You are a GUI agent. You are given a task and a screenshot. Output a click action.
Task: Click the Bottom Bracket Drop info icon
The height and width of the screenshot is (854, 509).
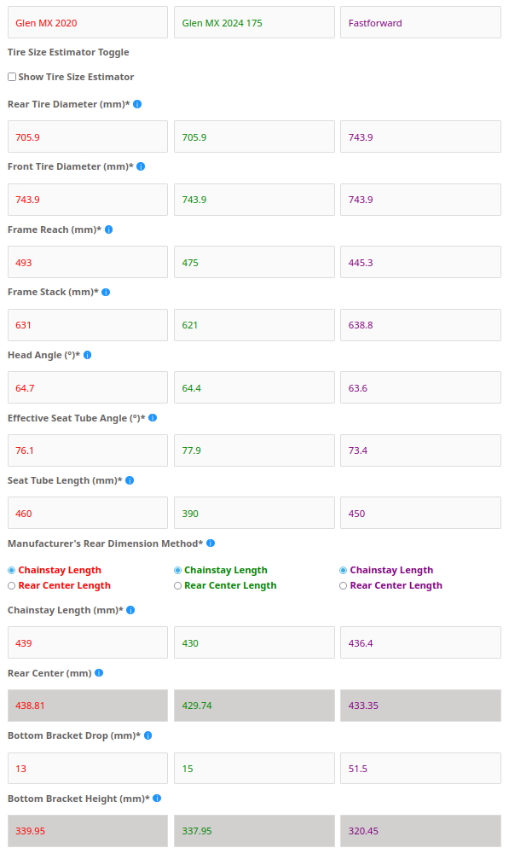click(x=148, y=735)
